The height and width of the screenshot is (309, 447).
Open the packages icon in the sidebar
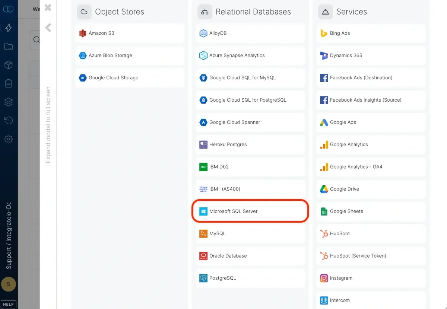coord(8,65)
